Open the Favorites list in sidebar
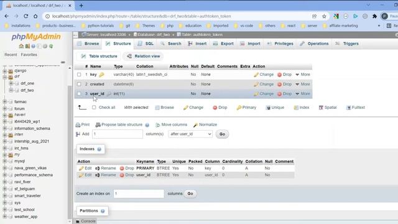 [29, 55]
